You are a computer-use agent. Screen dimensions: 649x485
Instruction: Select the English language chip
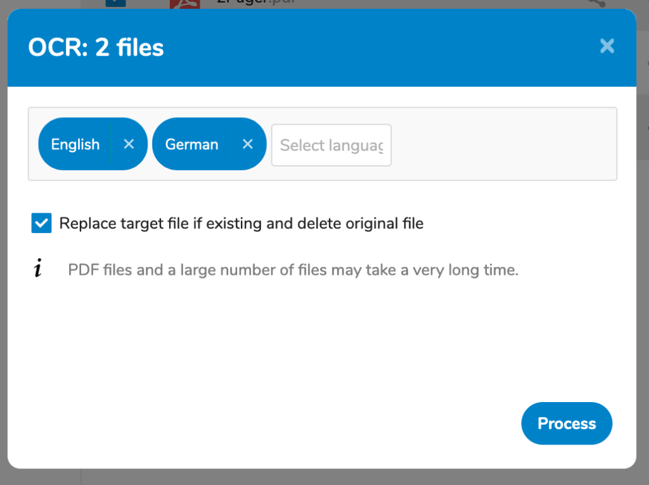pyautogui.click(x=75, y=144)
